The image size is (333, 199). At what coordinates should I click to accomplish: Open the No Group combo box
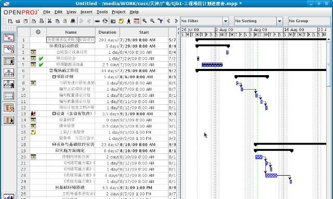pyautogui.click(x=309, y=21)
